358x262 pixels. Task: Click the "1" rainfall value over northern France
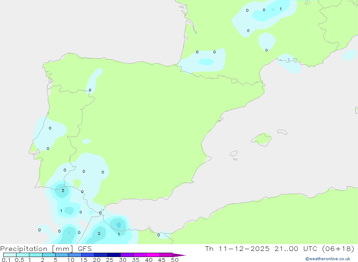[281, 9]
